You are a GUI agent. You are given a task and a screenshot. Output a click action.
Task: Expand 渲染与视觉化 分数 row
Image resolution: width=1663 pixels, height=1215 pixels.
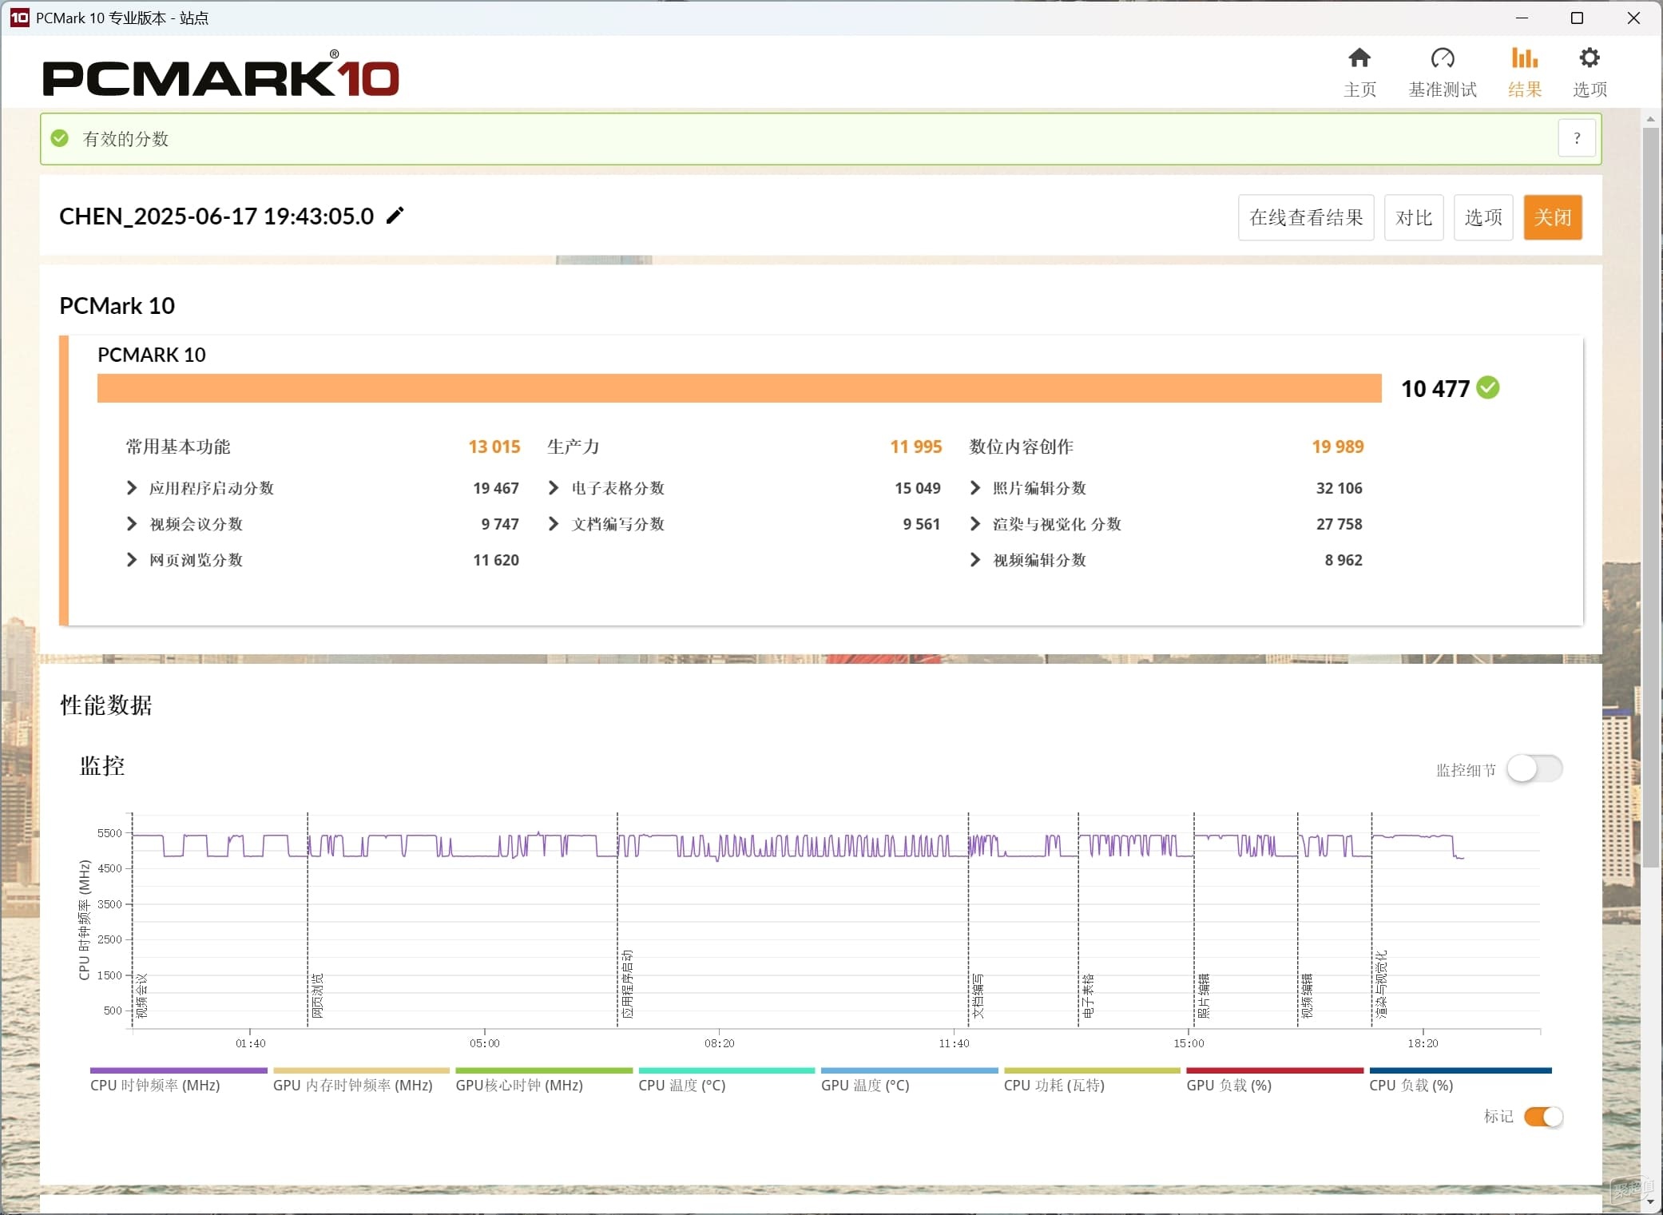[x=974, y=524]
